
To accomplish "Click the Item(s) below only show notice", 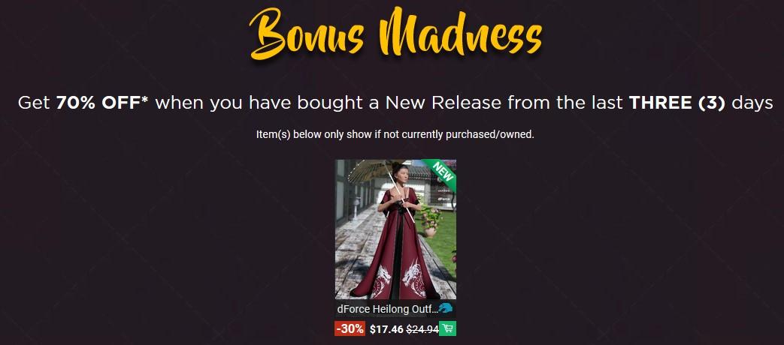I will 395,134.
